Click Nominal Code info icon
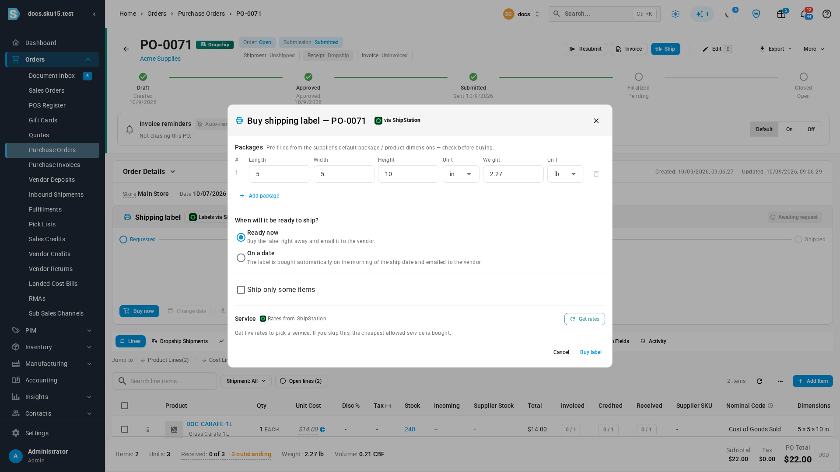This screenshot has height=472, width=840. tap(770, 406)
